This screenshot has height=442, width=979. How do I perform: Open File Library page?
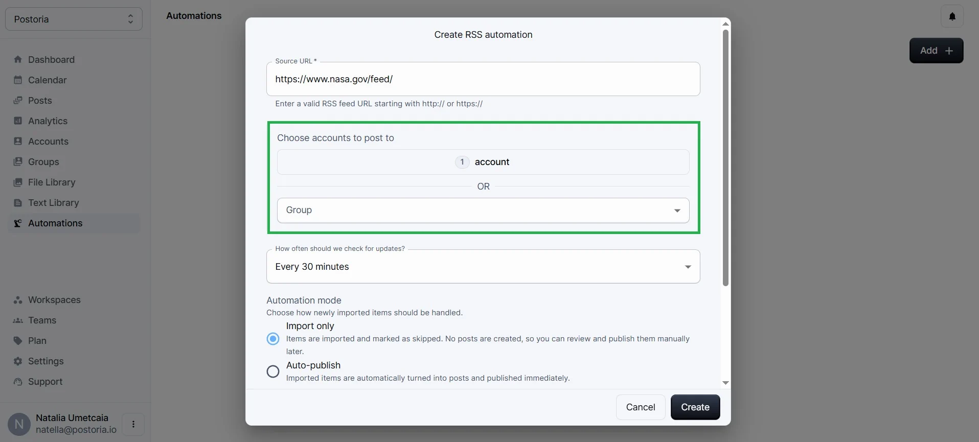click(x=74, y=182)
